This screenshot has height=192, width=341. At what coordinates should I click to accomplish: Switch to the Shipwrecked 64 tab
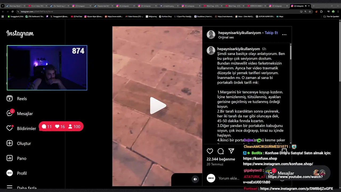[x=103, y=6]
